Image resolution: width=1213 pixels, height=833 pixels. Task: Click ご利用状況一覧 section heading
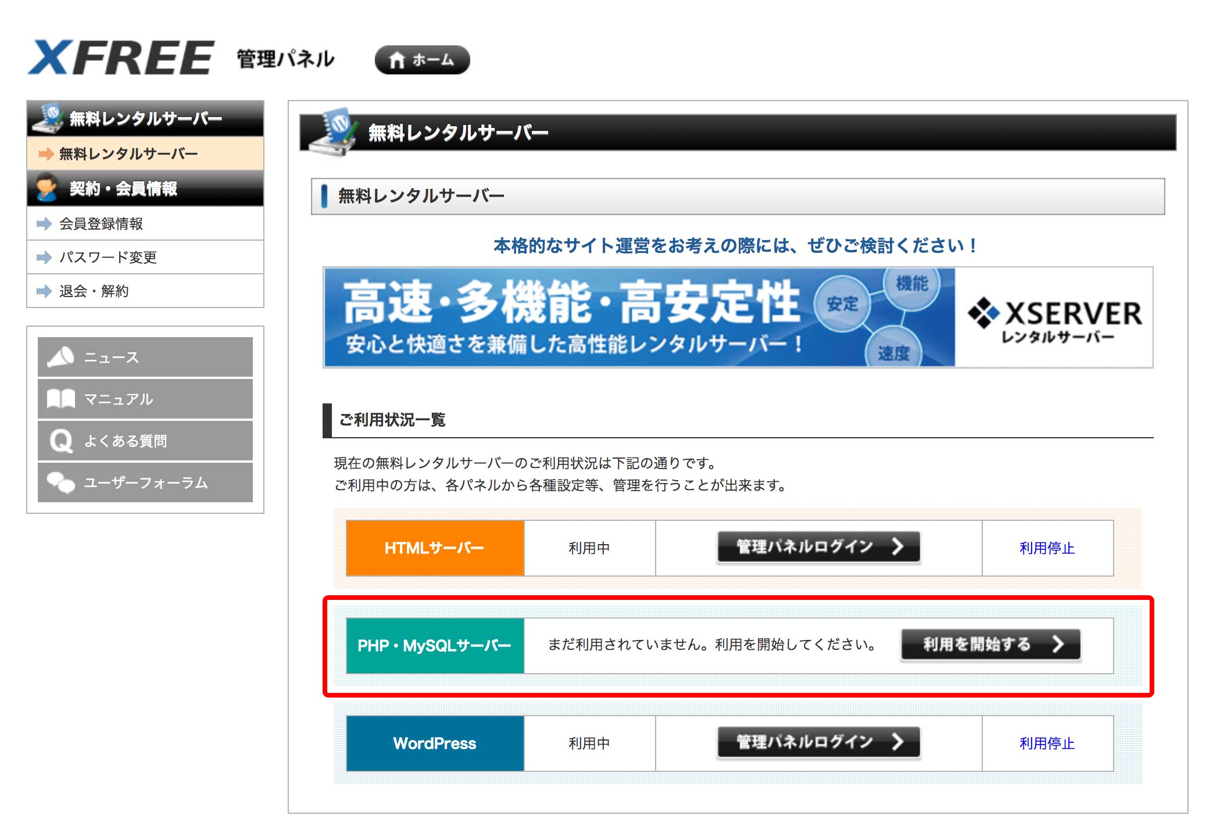[x=392, y=420]
